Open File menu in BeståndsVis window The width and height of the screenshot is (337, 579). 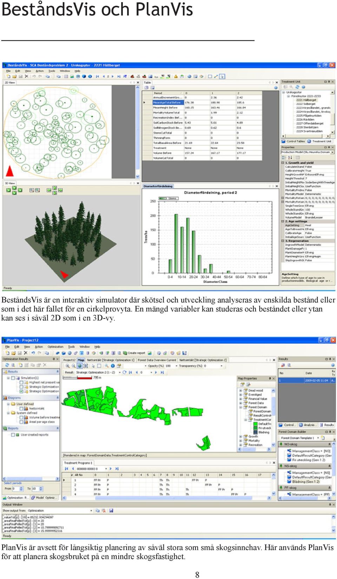[x=8, y=71]
